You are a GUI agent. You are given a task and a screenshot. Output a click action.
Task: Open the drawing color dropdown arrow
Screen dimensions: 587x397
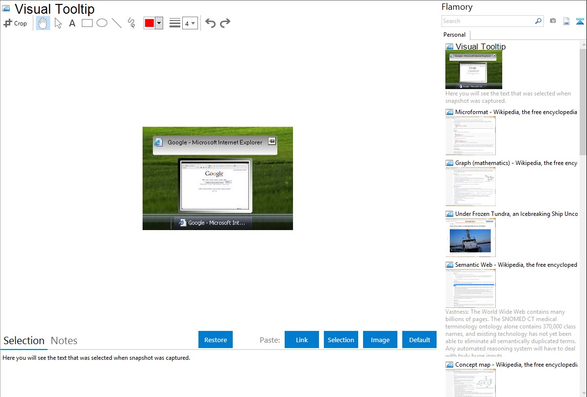(x=159, y=23)
